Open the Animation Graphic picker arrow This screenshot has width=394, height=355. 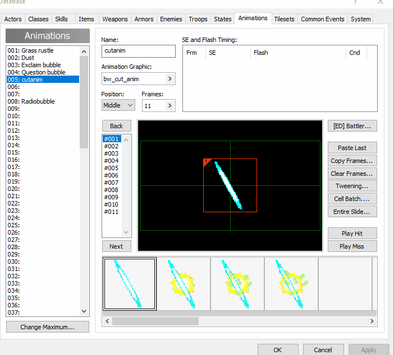click(x=170, y=79)
